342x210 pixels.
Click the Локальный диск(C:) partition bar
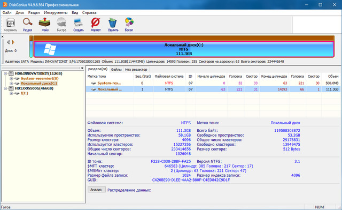coord(184,49)
